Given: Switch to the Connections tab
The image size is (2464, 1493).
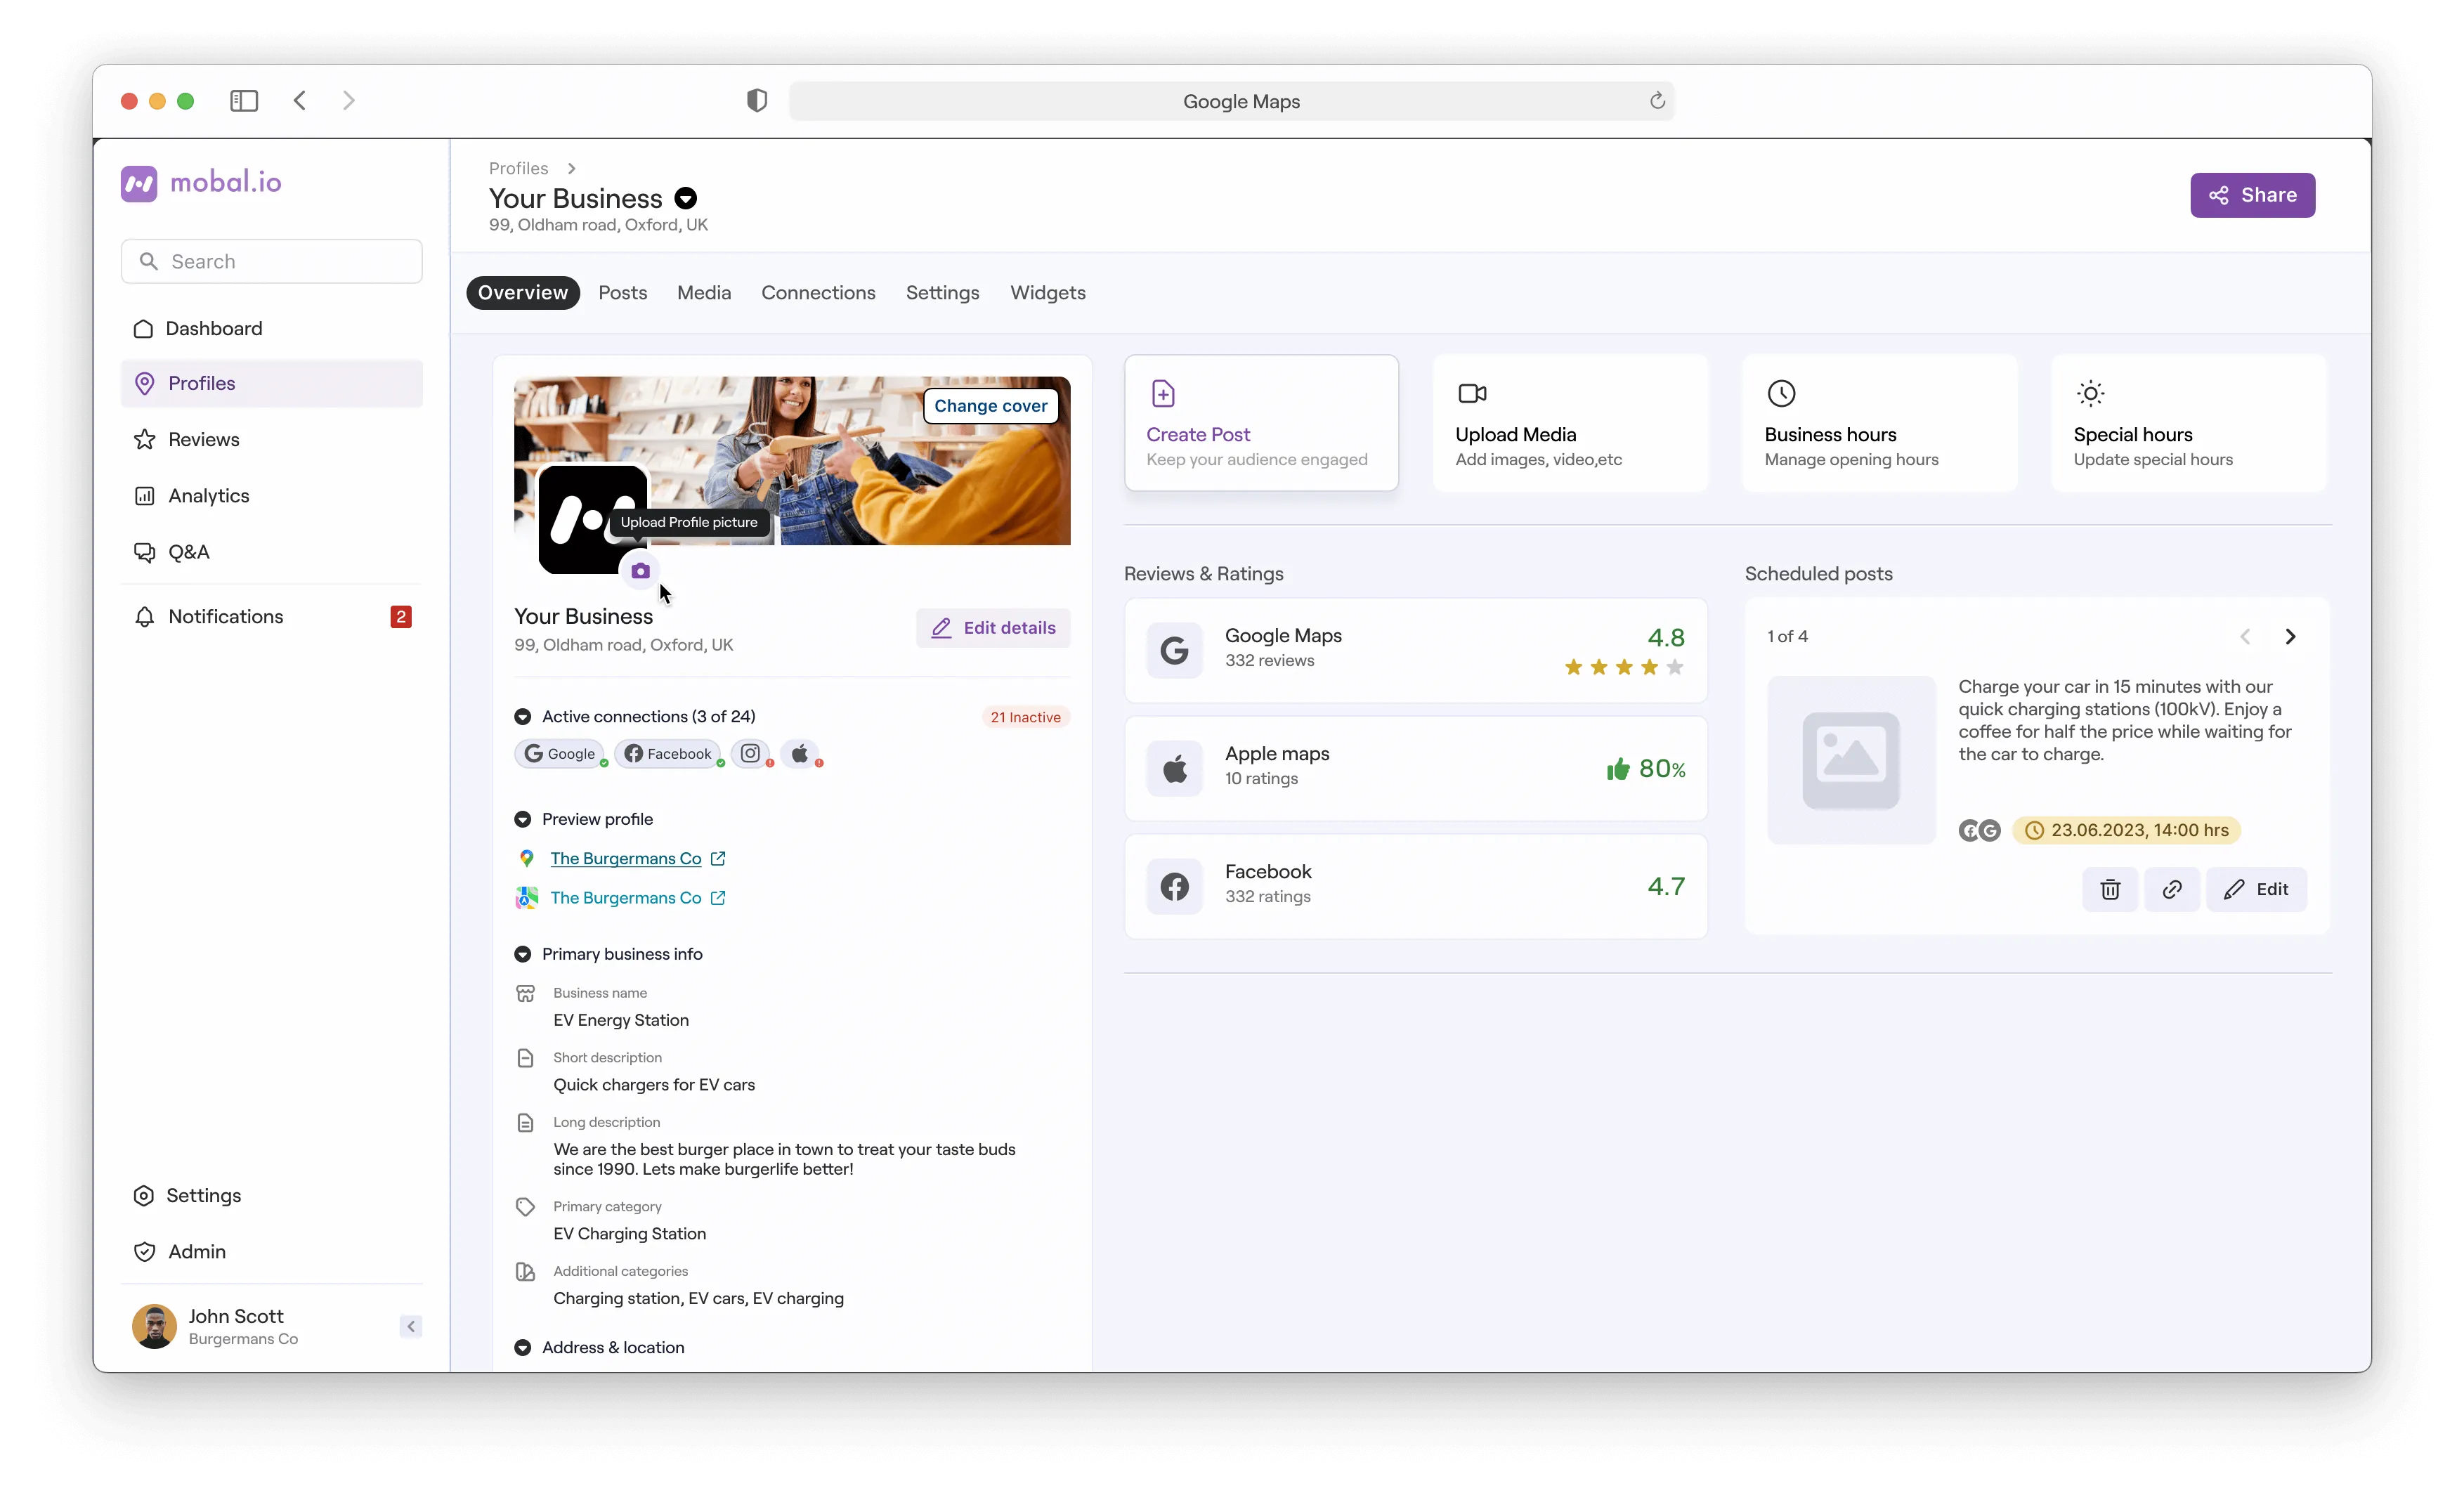Looking at the screenshot, I should [818, 292].
